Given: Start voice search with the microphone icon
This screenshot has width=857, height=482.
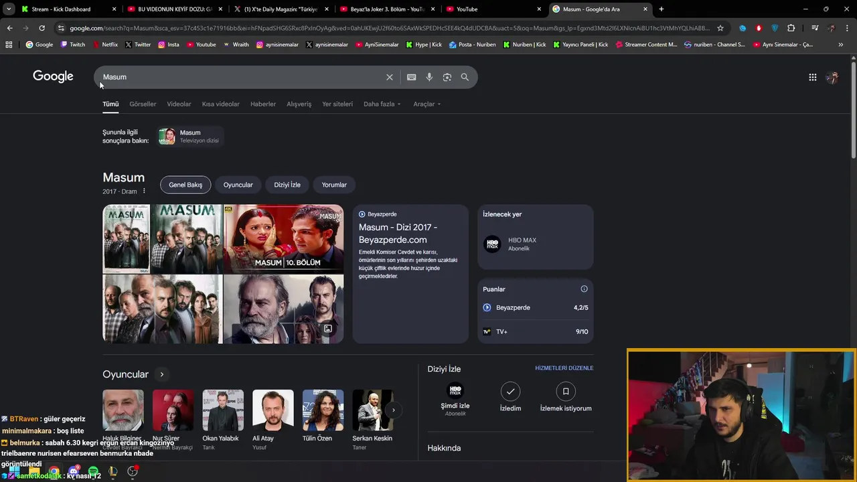Looking at the screenshot, I should (429, 77).
